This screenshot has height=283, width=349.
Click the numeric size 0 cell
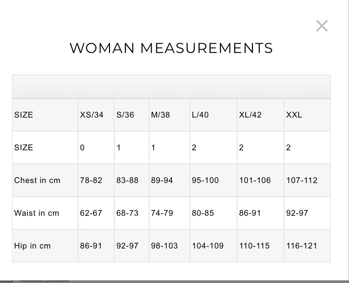pos(82,148)
